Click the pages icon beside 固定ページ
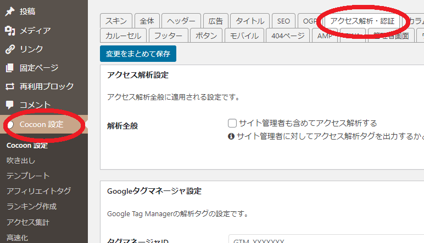The image size is (424, 243). point(10,68)
